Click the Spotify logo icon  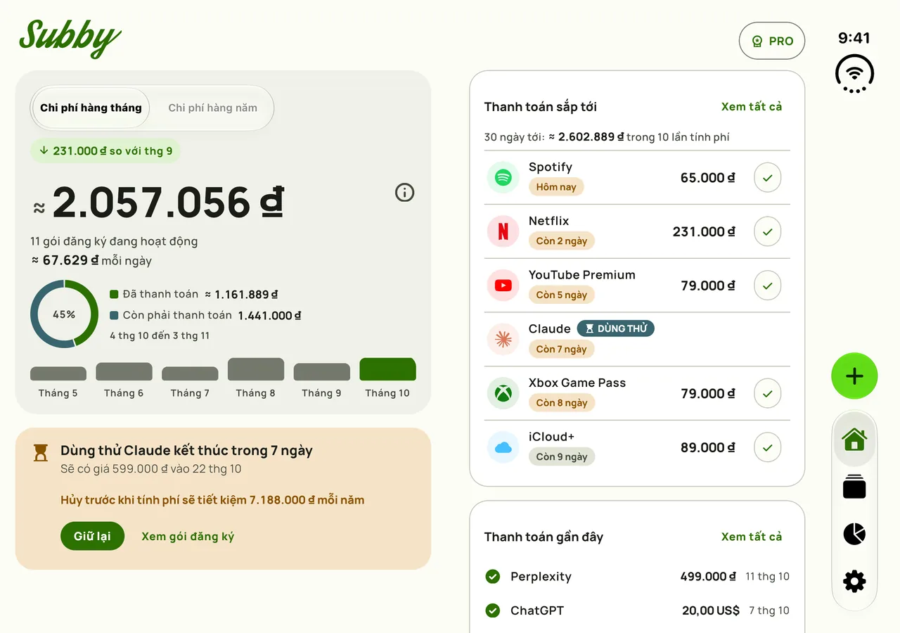click(x=503, y=177)
